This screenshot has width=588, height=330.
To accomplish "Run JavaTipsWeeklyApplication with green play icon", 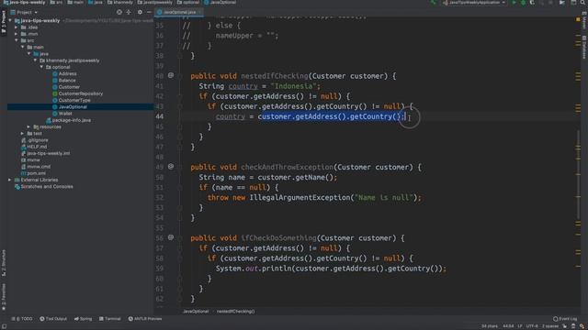I will 514,3.
